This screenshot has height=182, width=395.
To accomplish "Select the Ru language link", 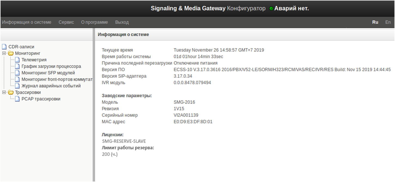I will (375, 22).
